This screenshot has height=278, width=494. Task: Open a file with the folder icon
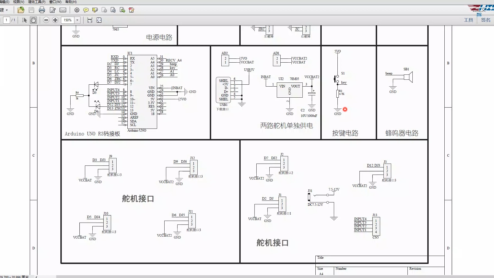coord(21,10)
